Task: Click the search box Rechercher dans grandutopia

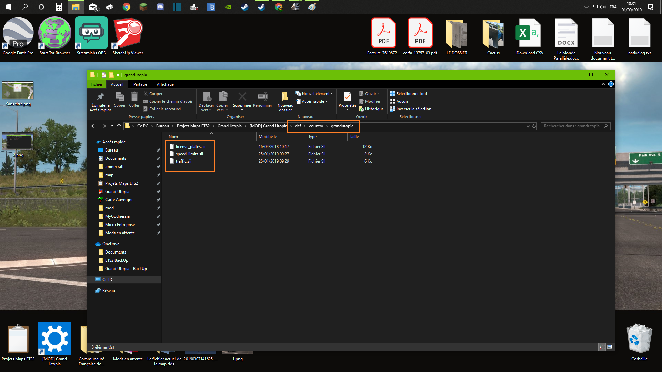Action: [x=572, y=126]
